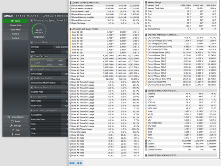Collapse the sidebar with double-chevron arrow
The image size is (221, 166).
(28, 78)
